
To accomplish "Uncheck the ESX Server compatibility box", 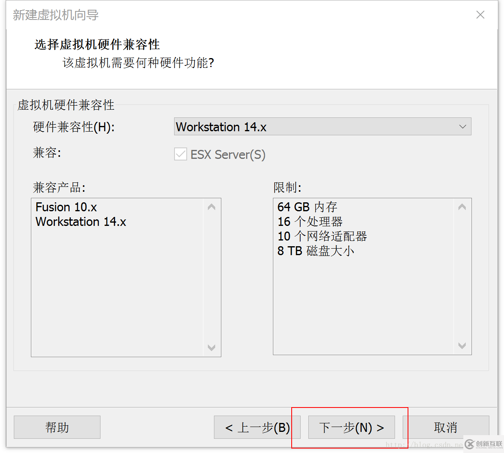I will coord(180,154).
